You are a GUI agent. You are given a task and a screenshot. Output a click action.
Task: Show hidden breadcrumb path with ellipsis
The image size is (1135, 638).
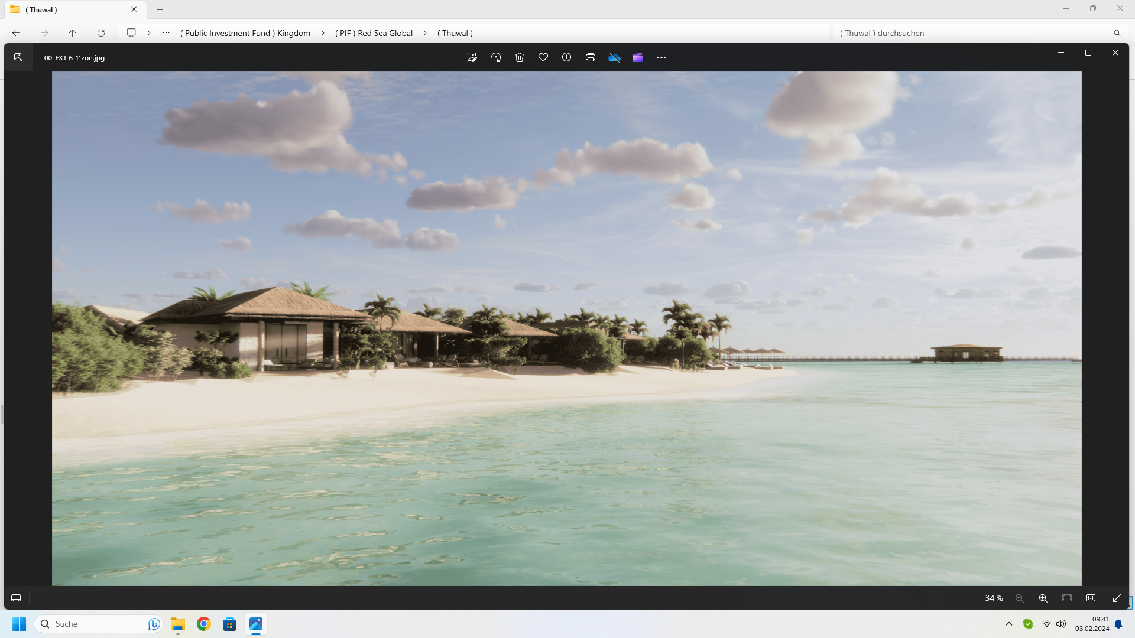tap(166, 32)
